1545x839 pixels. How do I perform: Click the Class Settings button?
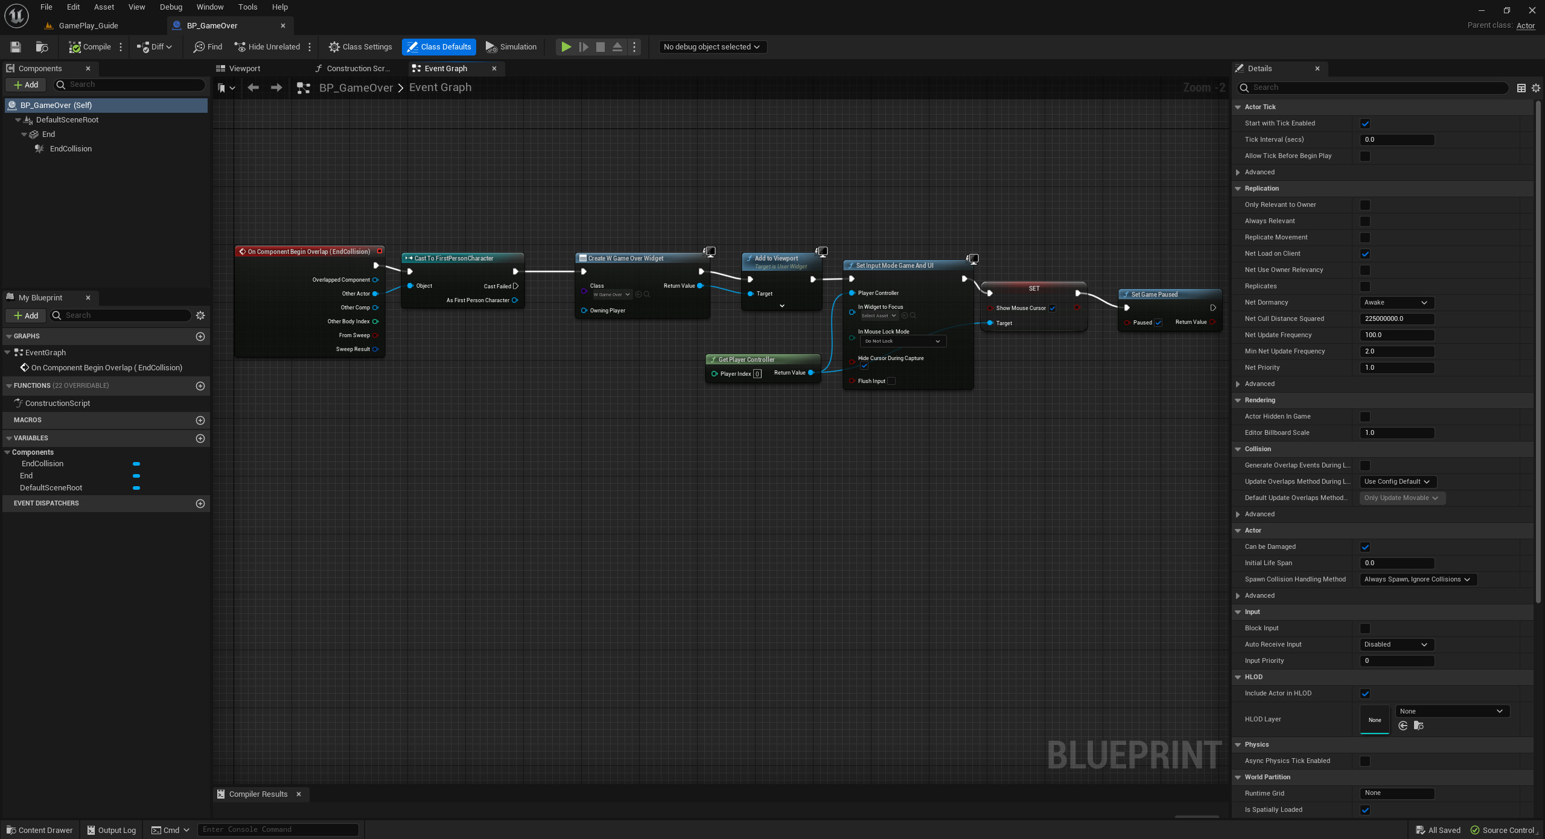click(x=360, y=46)
